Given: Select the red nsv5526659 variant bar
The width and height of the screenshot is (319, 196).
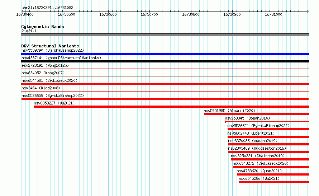Looking at the screenshot, I should point(165,99).
